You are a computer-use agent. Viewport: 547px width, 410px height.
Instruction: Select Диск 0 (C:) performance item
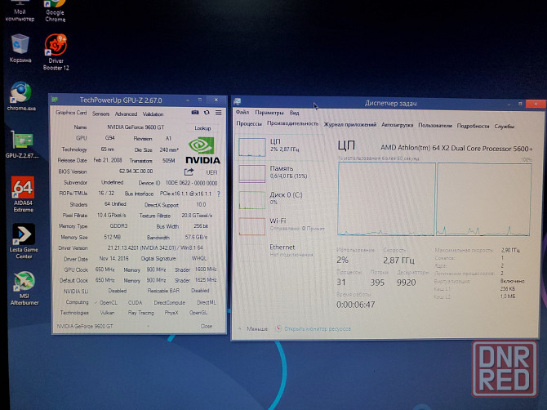coord(281,199)
